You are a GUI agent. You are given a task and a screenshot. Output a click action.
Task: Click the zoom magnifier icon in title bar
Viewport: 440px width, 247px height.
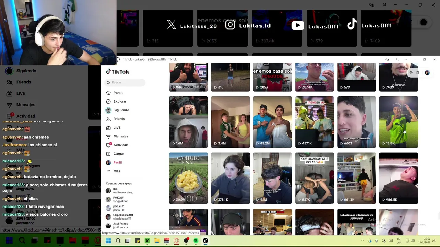coord(397,59)
